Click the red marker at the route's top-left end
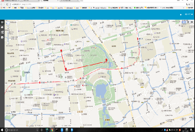The image size is (195, 132). (x=61, y=51)
